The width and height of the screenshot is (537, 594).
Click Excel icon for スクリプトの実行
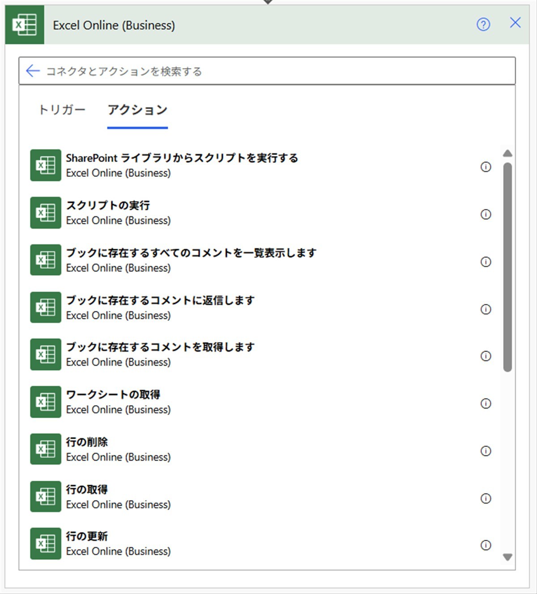tap(46, 213)
